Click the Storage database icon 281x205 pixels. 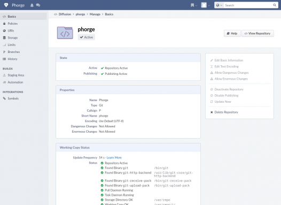click(x=4, y=37)
